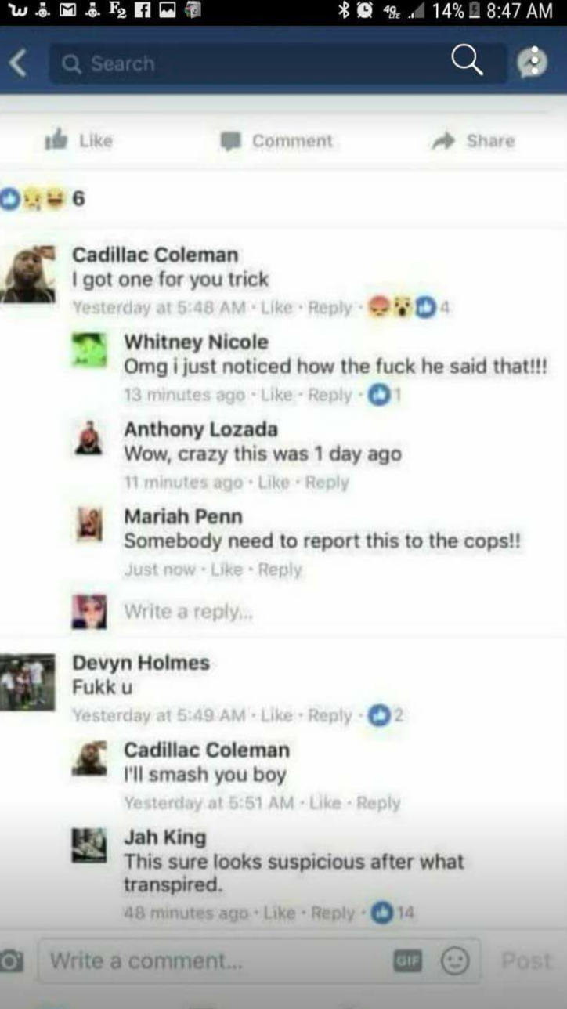This screenshot has height=1009, width=567.
Task: Tap the Share arrow button
Action: point(475,141)
